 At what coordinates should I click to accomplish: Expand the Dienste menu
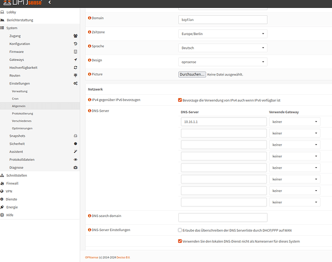[x=12, y=199]
